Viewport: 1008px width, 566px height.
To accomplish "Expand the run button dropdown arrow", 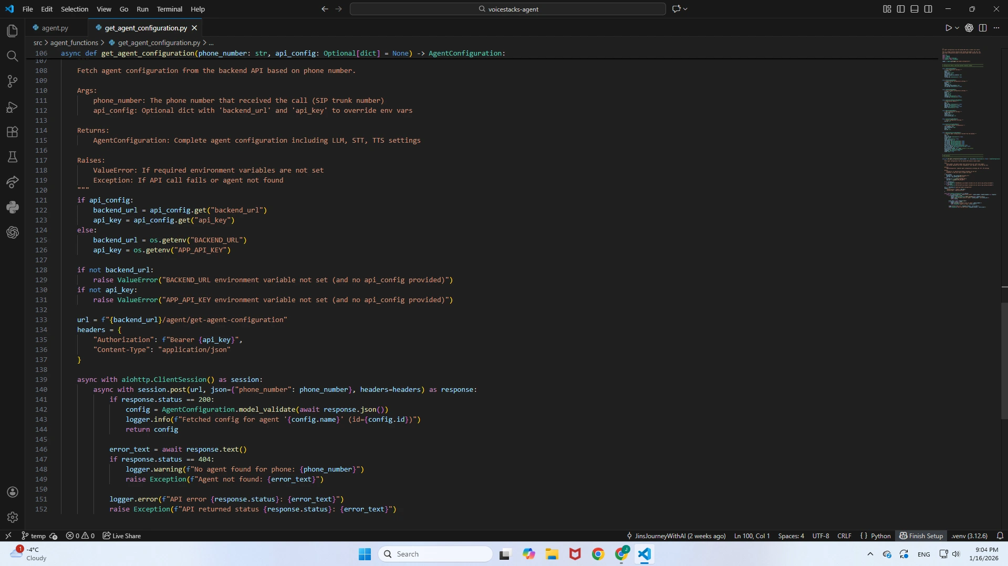I will 957,28.
